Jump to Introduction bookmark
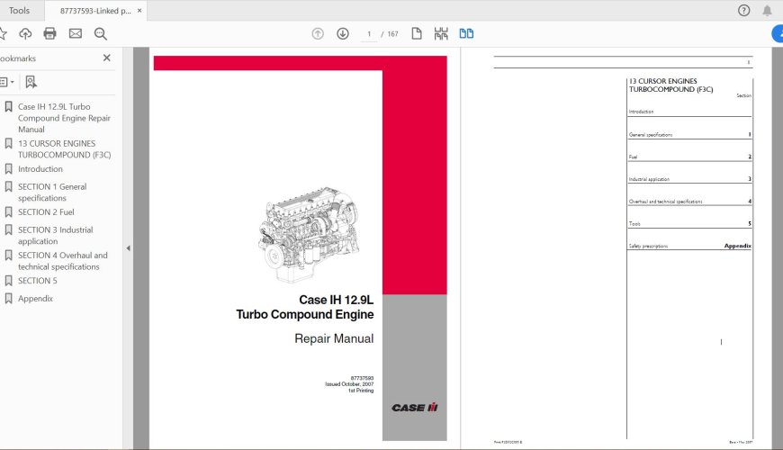This screenshot has height=450, width=783. [x=40, y=169]
